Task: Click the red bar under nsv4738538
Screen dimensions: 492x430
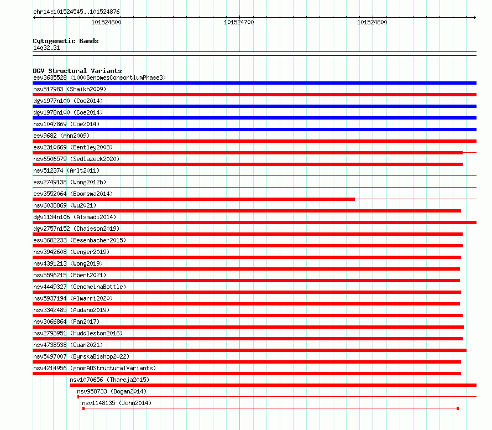Action: pyautogui.click(x=249, y=350)
